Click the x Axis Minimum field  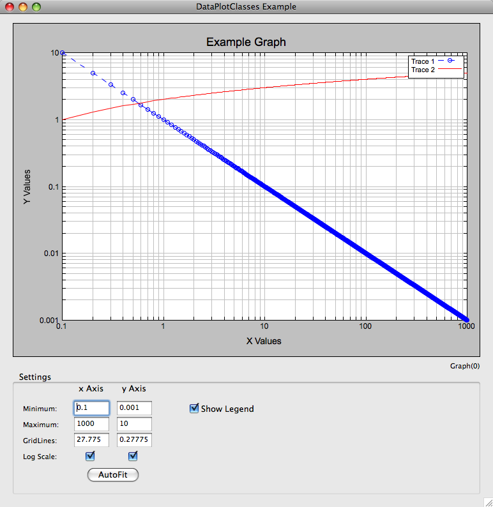click(x=91, y=408)
